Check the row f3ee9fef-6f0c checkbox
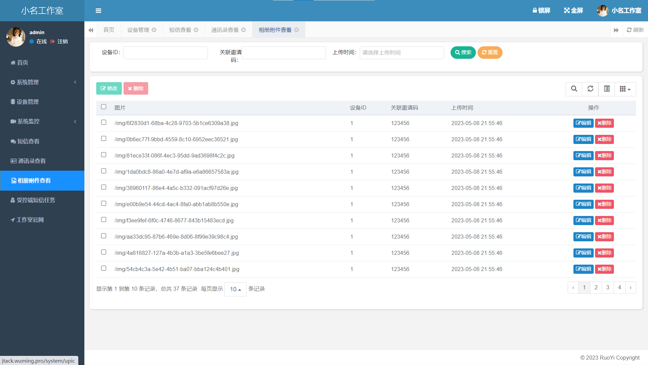 pyautogui.click(x=104, y=220)
